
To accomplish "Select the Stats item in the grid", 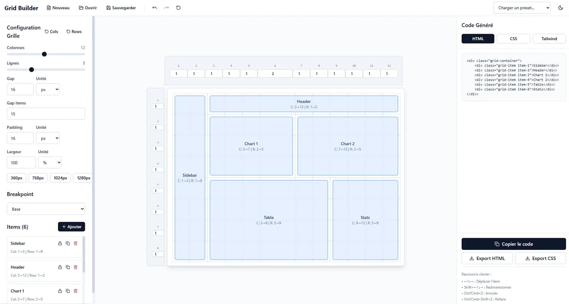I will pyautogui.click(x=365, y=220).
